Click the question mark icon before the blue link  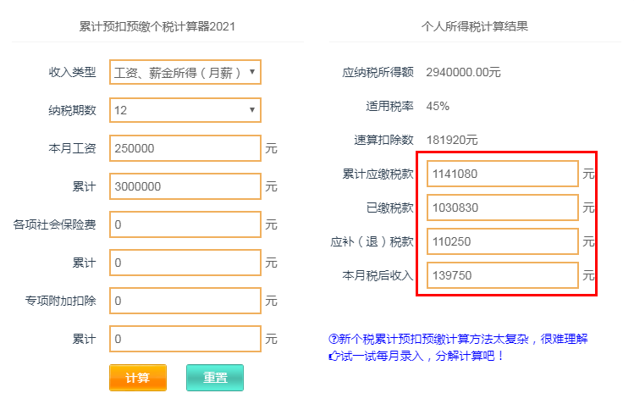333,339
